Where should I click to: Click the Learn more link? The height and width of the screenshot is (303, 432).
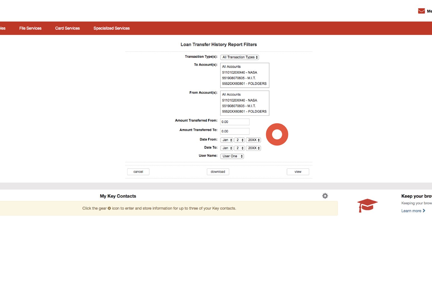coord(411,211)
